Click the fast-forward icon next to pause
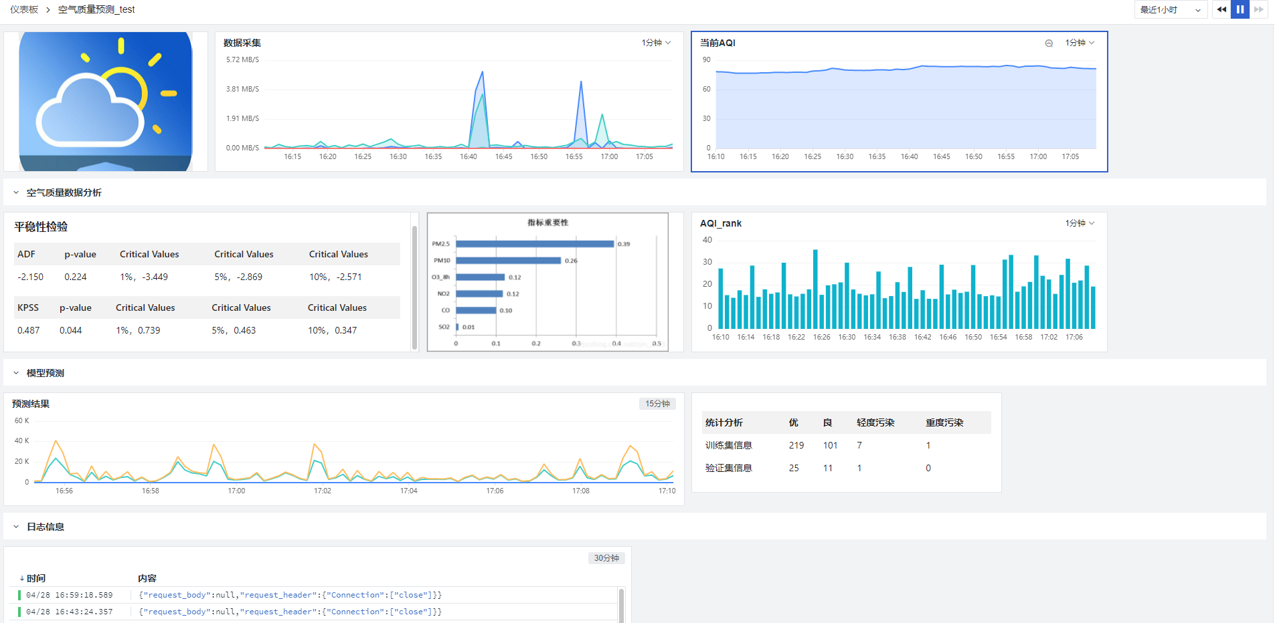The image size is (1275, 623). tap(1258, 9)
